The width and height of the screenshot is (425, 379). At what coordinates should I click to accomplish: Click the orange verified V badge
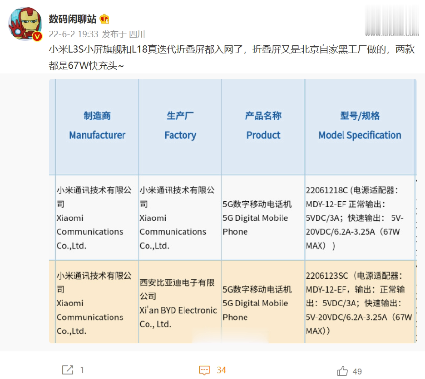37,36
